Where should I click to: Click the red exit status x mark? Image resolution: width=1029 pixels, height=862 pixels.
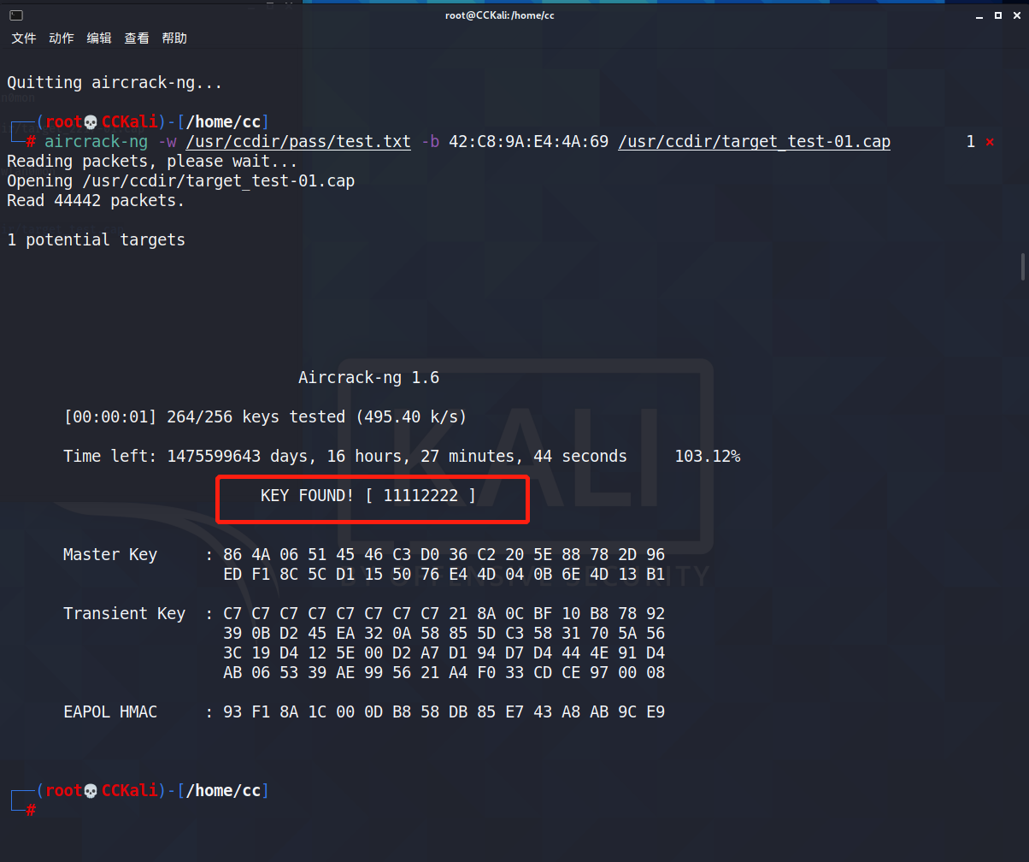tap(990, 142)
